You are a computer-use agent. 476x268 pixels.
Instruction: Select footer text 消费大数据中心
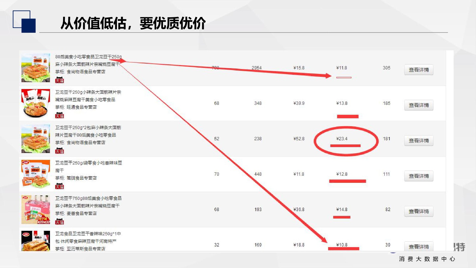tap(427, 259)
